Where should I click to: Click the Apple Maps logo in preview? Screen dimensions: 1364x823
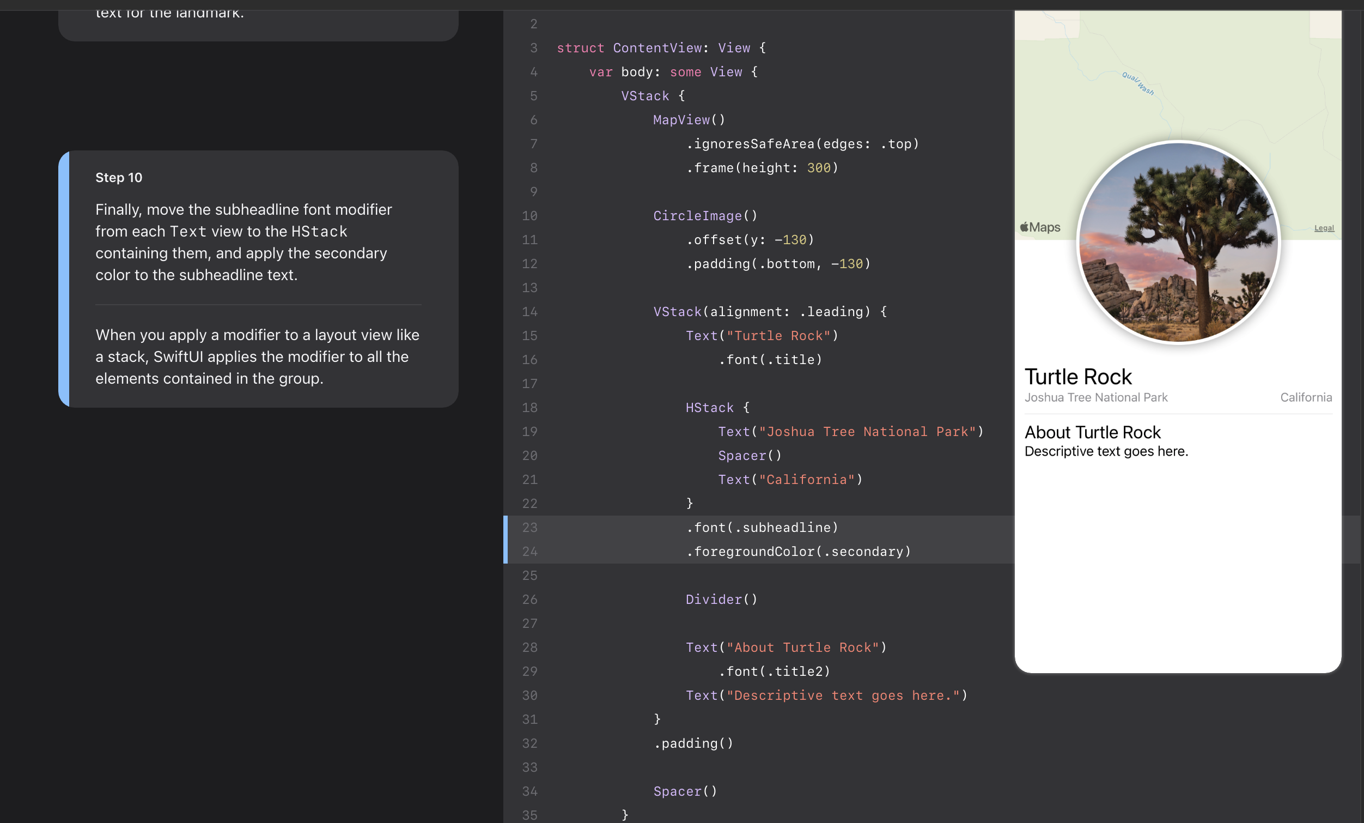pyautogui.click(x=1040, y=227)
